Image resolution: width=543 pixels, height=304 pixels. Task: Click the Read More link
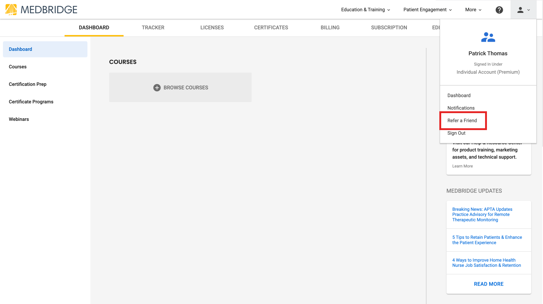pos(488,284)
